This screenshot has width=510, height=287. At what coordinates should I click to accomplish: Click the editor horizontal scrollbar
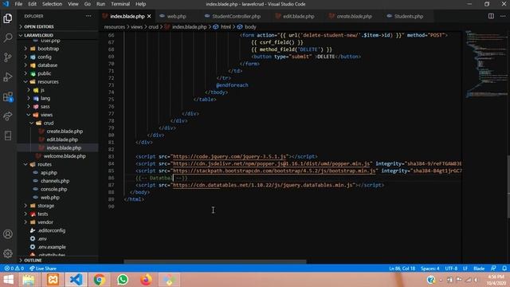215,261
